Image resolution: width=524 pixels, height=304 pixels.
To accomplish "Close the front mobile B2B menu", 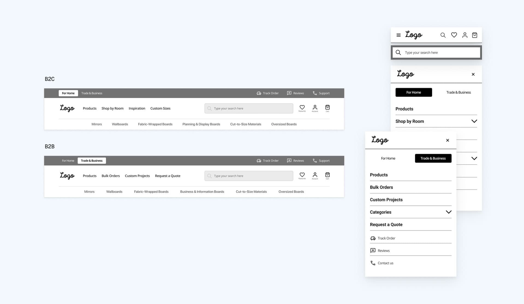I will pos(448,140).
